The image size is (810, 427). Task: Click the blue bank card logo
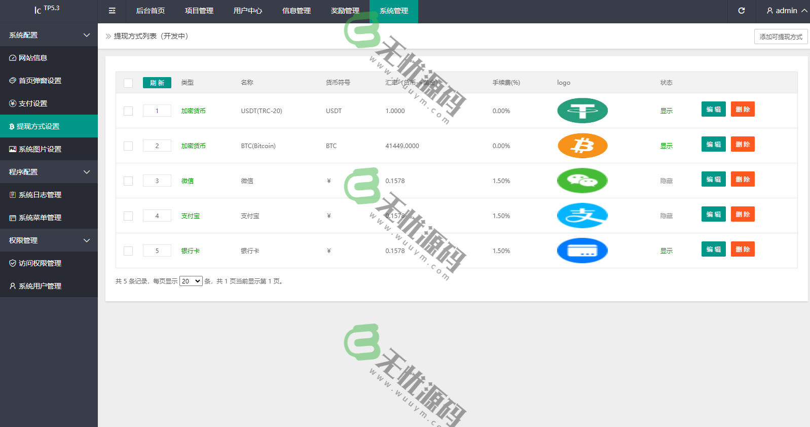[582, 251]
